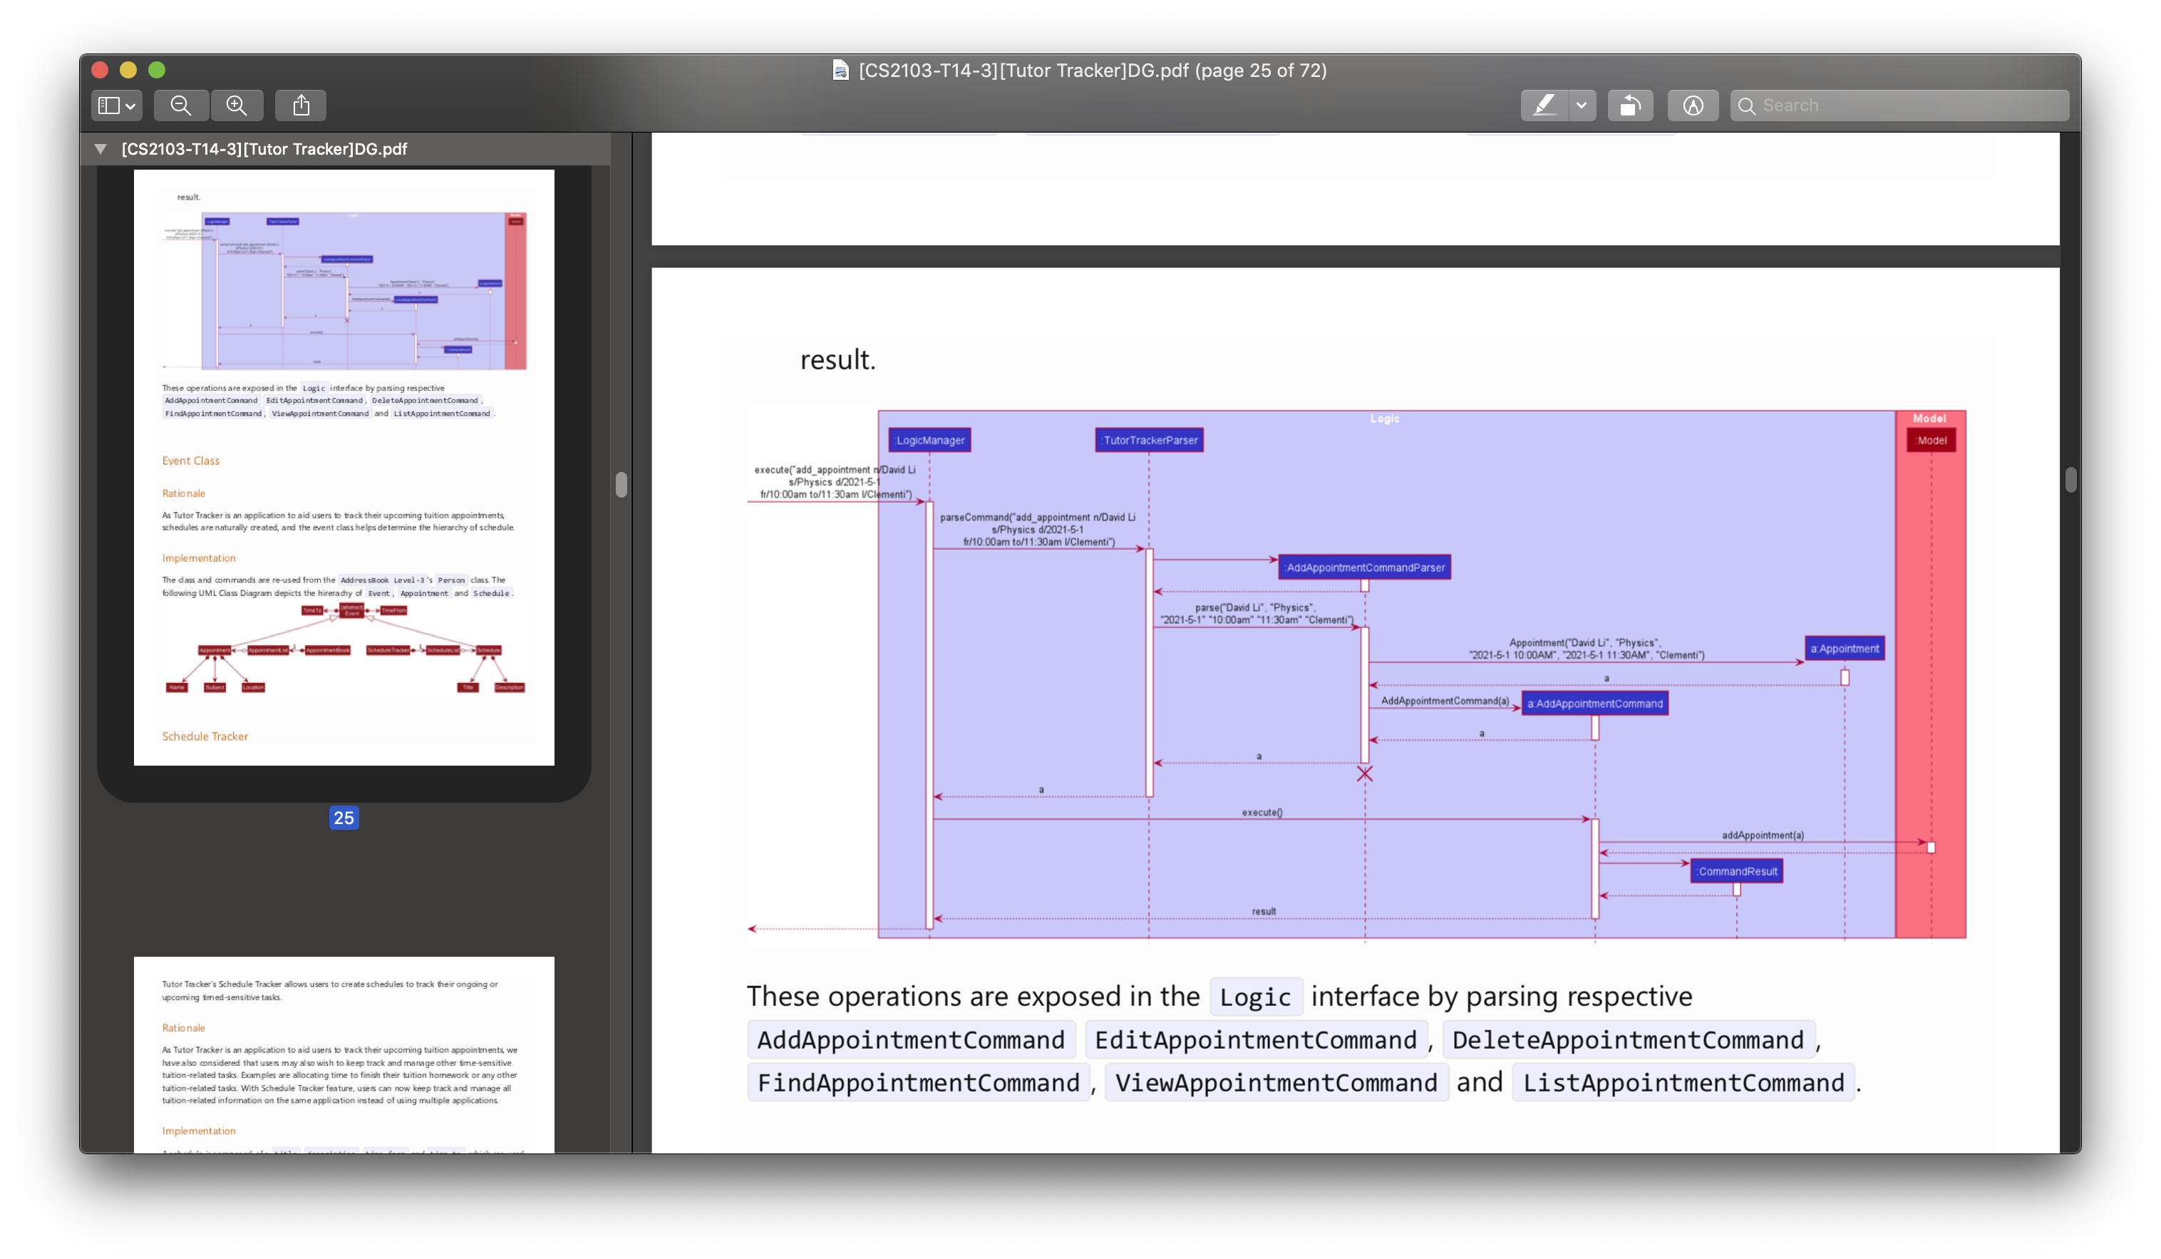Click the blue 25 page number badge
2161x1259 pixels.
(344, 817)
